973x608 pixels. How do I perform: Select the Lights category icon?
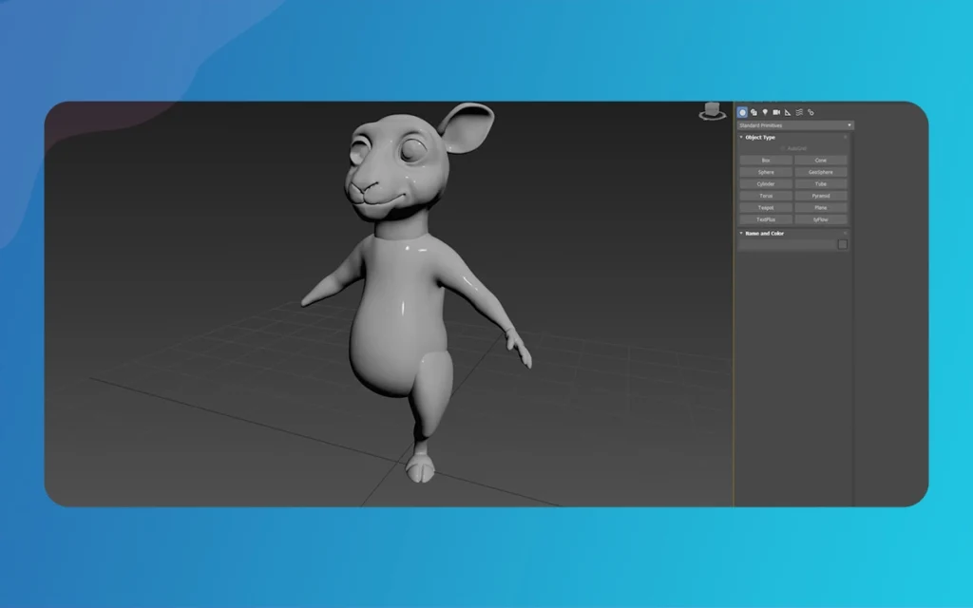[x=764, y=111]
